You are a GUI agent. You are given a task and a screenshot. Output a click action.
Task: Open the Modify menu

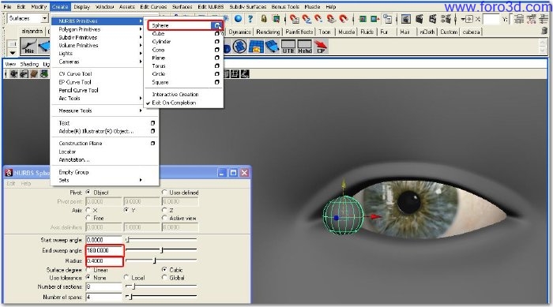point(39,6)
